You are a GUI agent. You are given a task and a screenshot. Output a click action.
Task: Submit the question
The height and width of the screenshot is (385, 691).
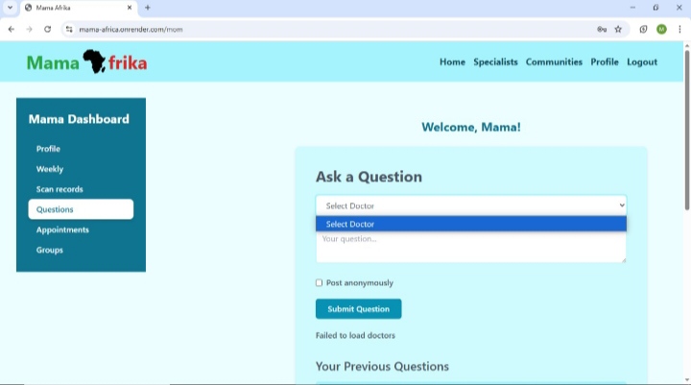(358, 309)
